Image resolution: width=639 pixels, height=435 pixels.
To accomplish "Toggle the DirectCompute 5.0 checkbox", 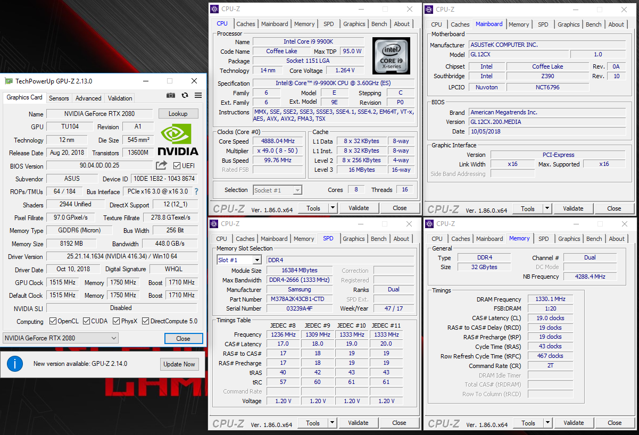I will pos(145,321).
